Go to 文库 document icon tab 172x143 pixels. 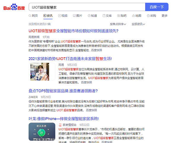click(x=107, y=16)
